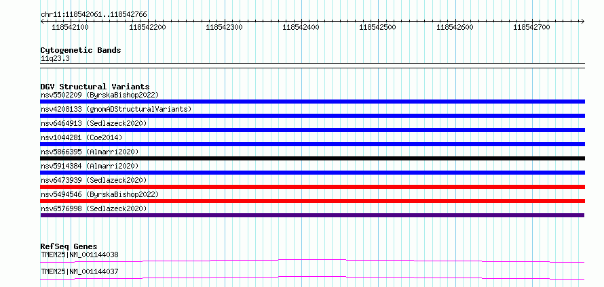
Task: Open TMEM25|NM_001144038 transcript label
Action: click(x=79, y=255)
